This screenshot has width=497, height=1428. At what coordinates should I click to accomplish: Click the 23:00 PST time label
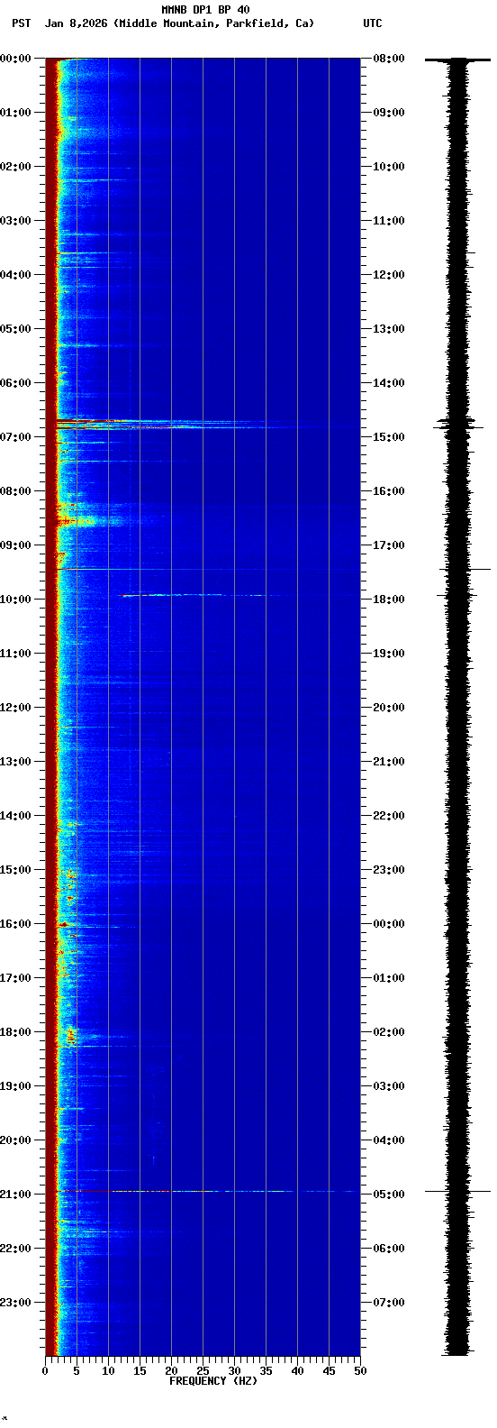point(15,1303)
